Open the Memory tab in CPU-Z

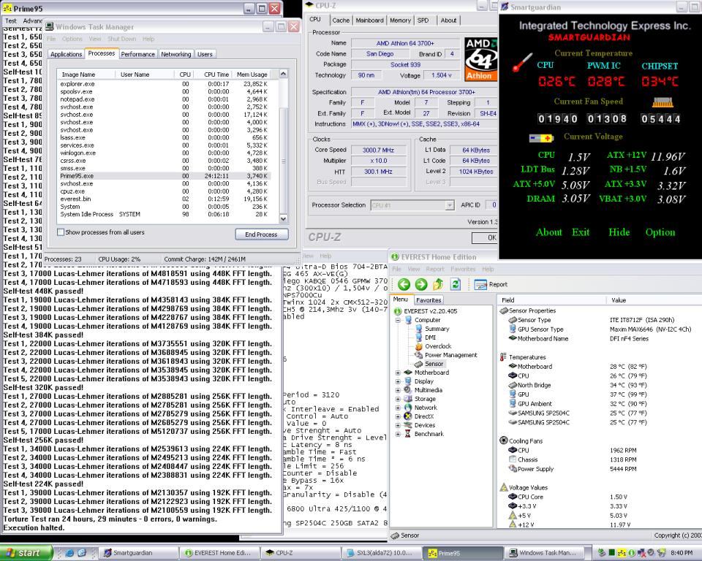tap(400, 20)
